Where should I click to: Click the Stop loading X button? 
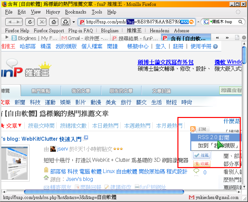click(x=42, y=22)
